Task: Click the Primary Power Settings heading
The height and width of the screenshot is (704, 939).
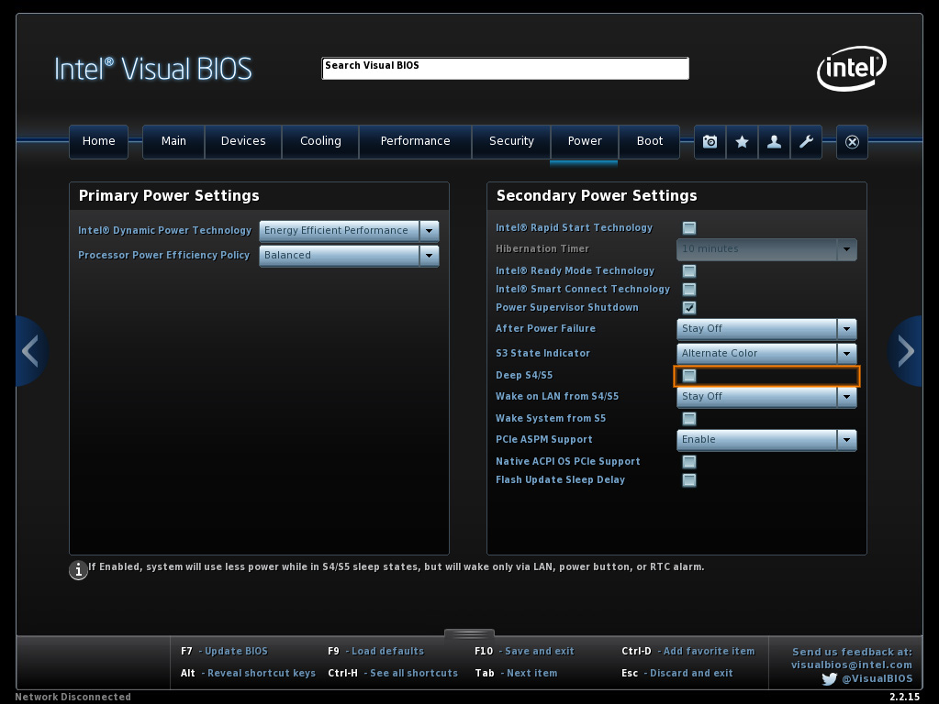Action: pyautogui.click(x=169, y=196)
